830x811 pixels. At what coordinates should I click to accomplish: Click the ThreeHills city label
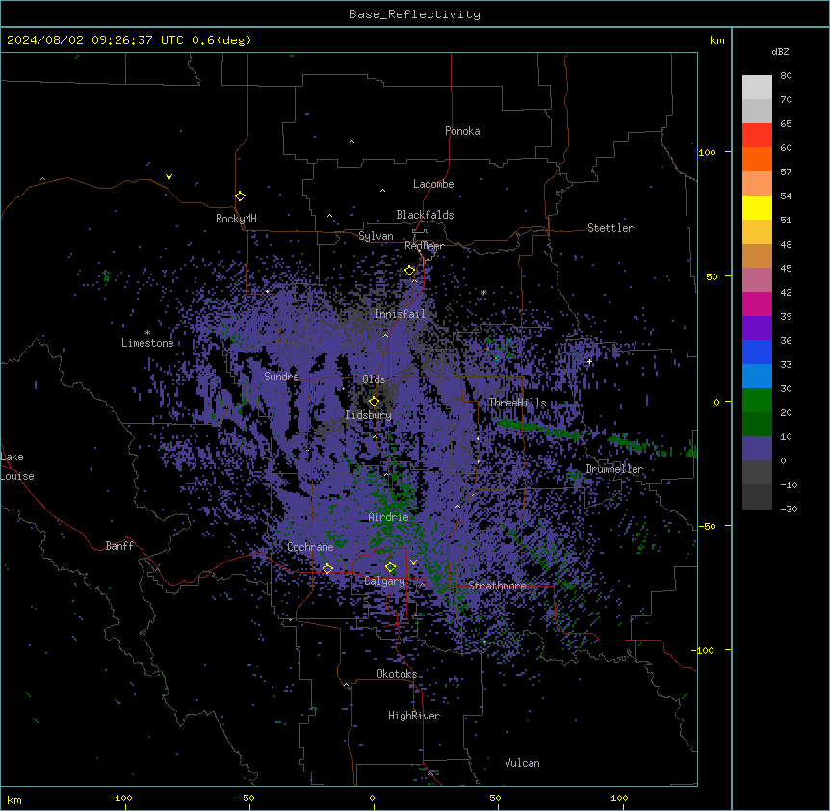(517, 403)
